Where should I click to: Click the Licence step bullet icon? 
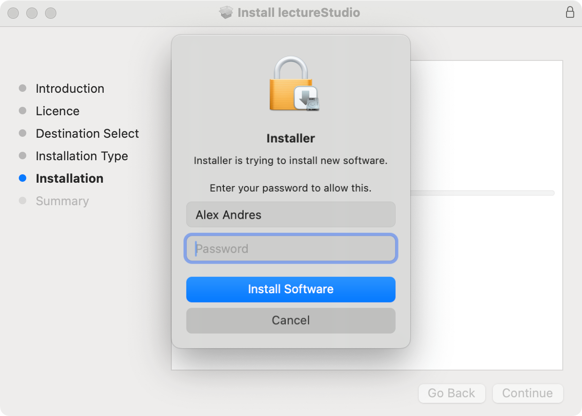click(x=23, y=111)
